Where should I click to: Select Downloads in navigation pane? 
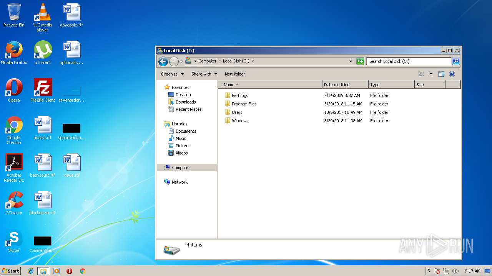(x=186, y=102)
